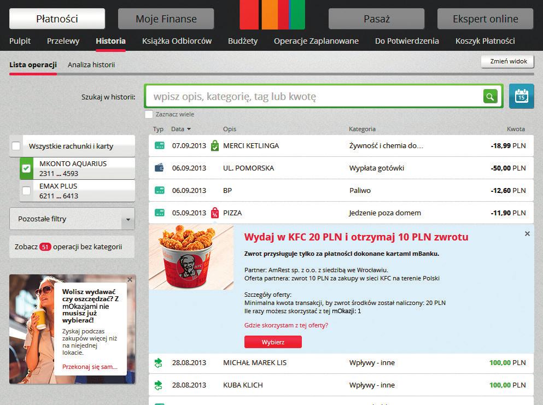The image size is (543, 405).
Task: Click the -12,60 PLN amount
Action: (x=508, y=190)
